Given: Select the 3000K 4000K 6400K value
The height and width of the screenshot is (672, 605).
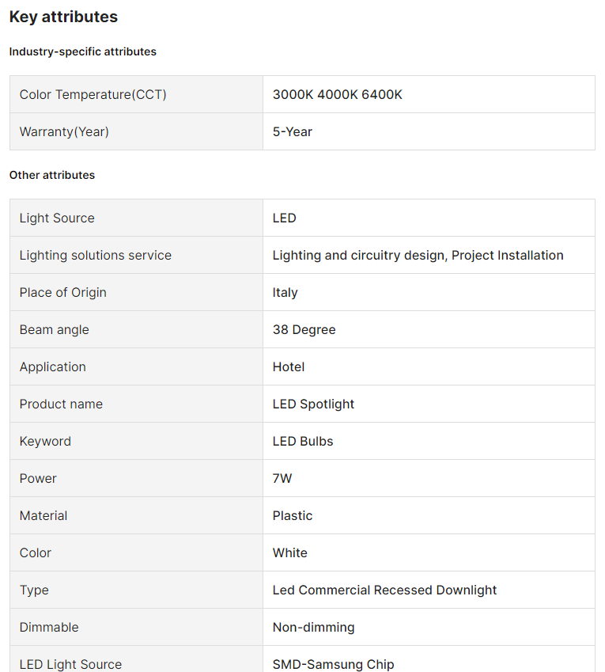Looking at the screenshot, I should (x=338, y=94).
